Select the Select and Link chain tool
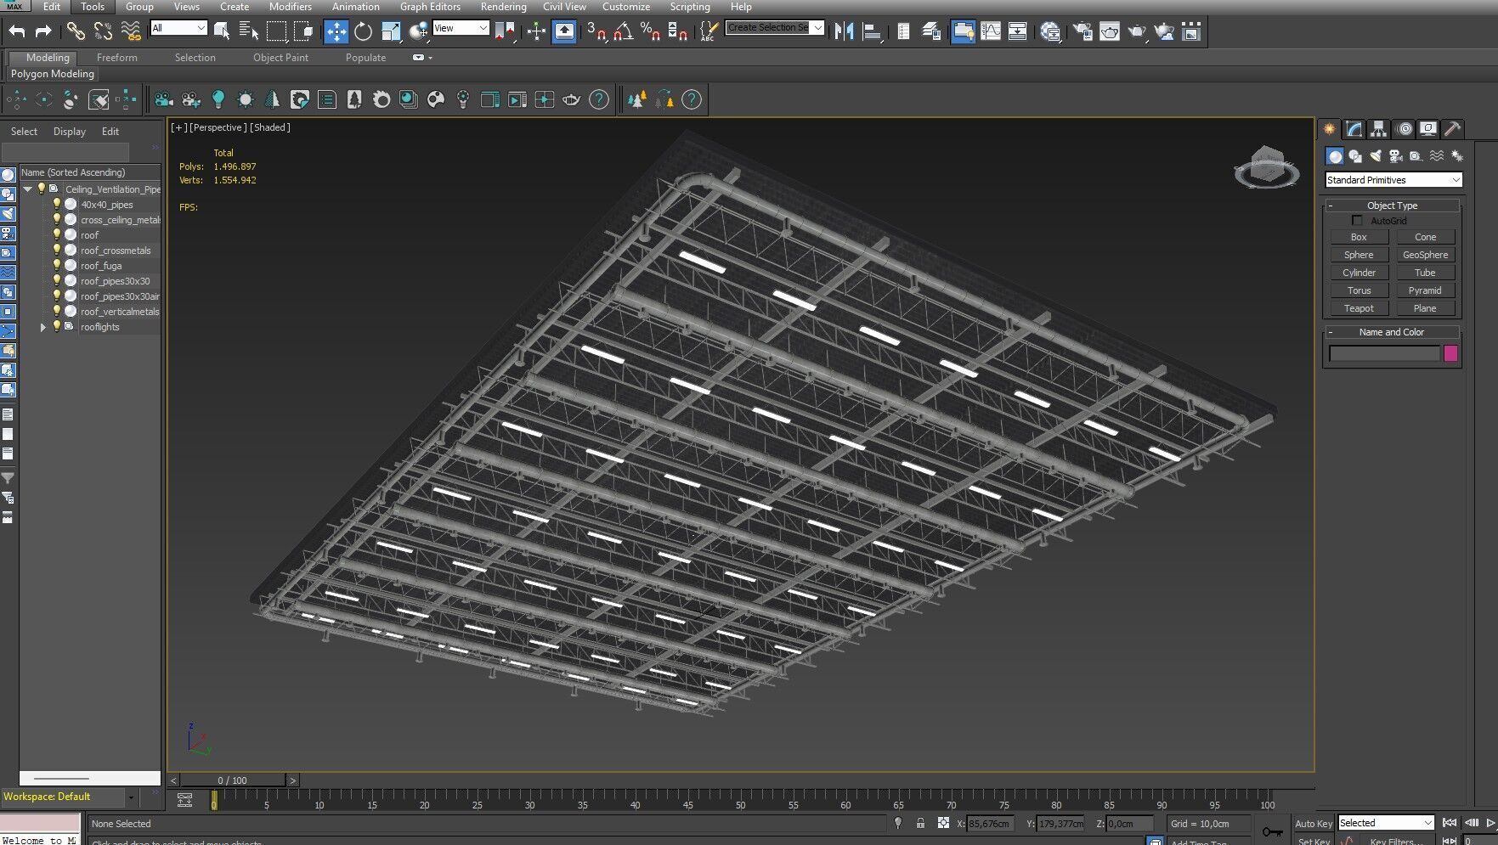The image size is (1498, 845). point(76,31)
